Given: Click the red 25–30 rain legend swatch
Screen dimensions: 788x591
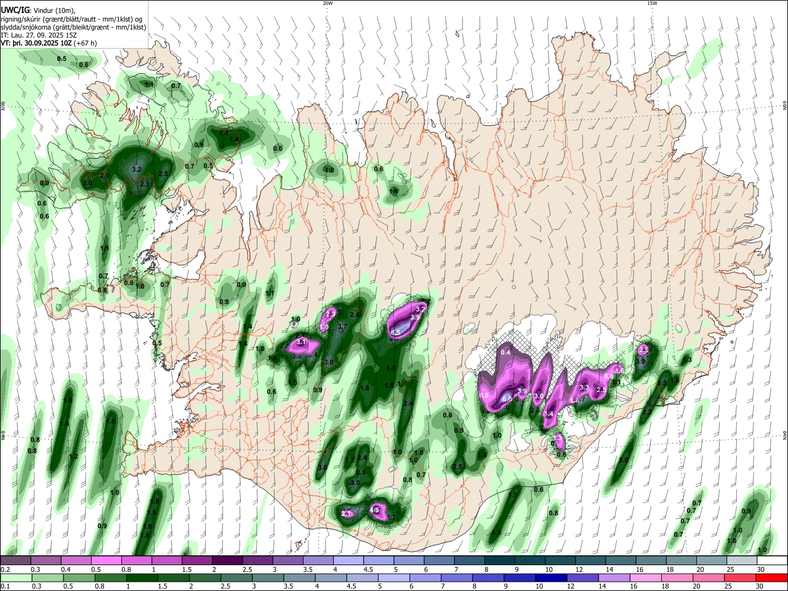Looking at the screenshot, I should click(x=739, y=577).
